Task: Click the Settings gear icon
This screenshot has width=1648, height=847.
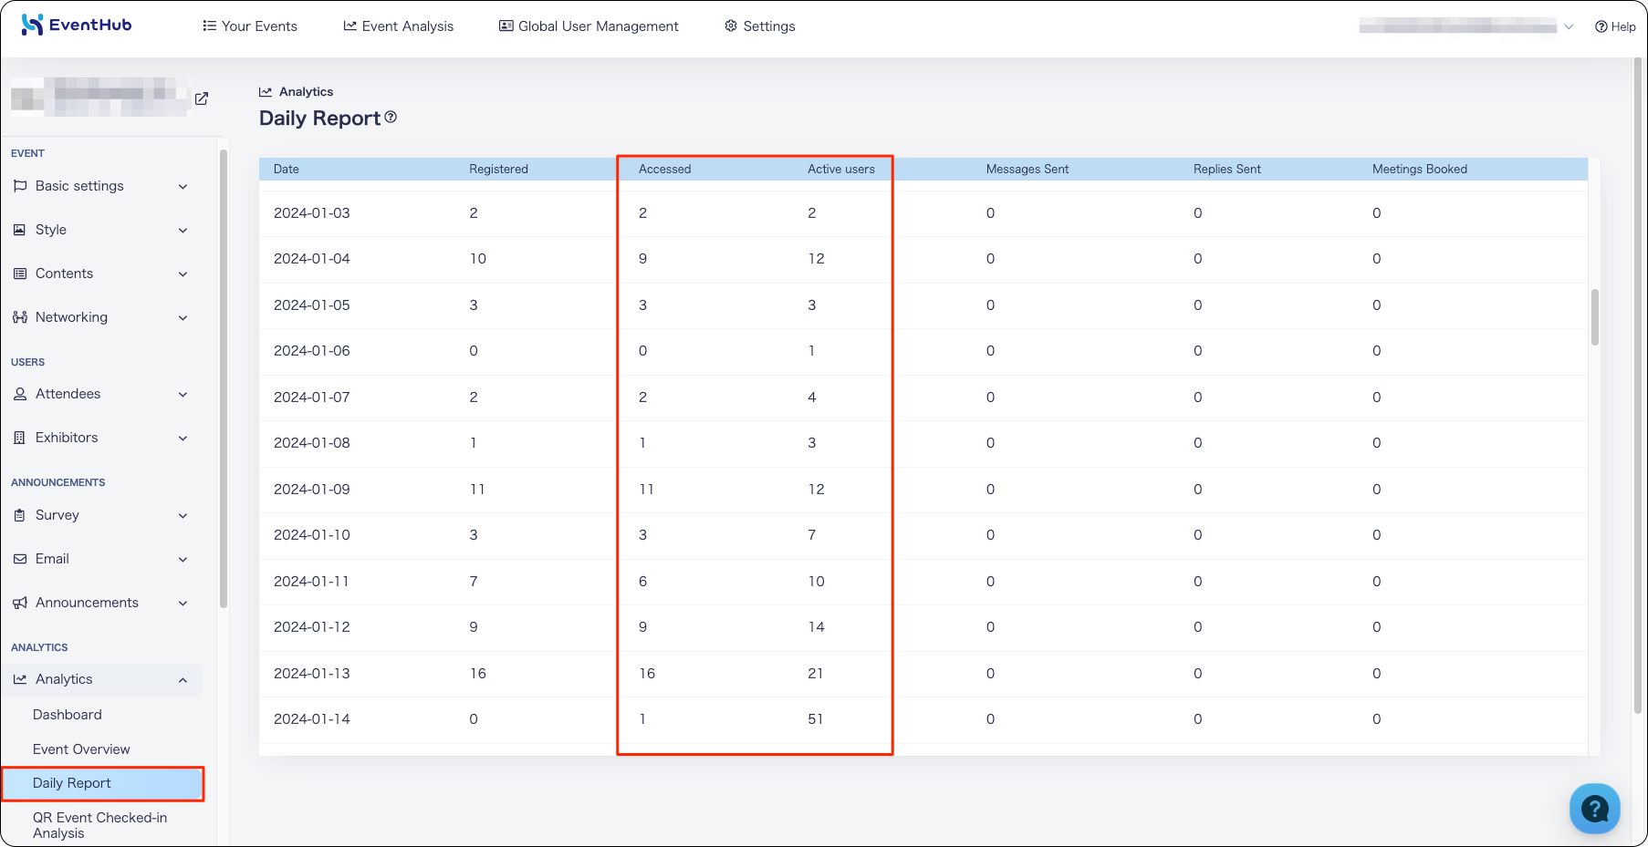Action: point(731,26)
